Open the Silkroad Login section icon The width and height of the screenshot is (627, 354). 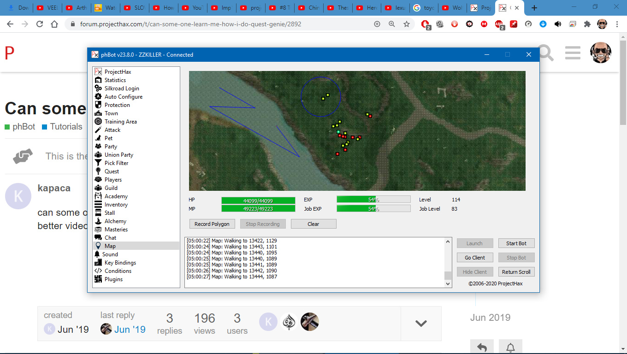[98, 88]
